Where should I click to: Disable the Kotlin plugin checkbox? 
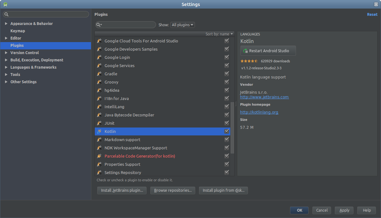point(227,131)
